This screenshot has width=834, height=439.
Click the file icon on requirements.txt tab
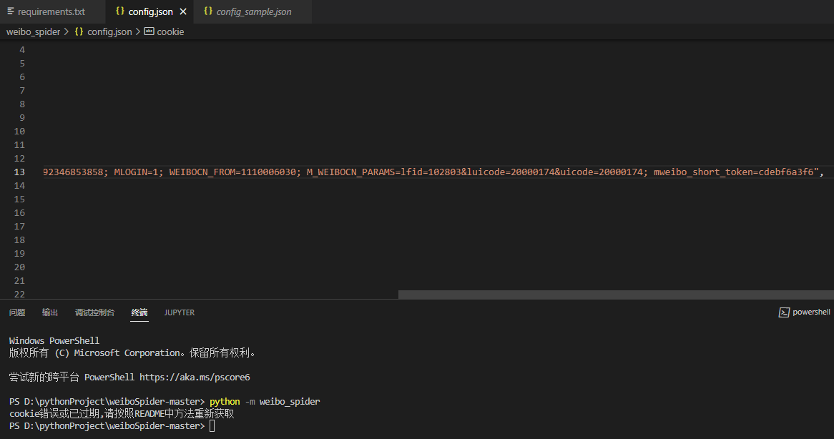pyautogui.click(x=10, y=11)
